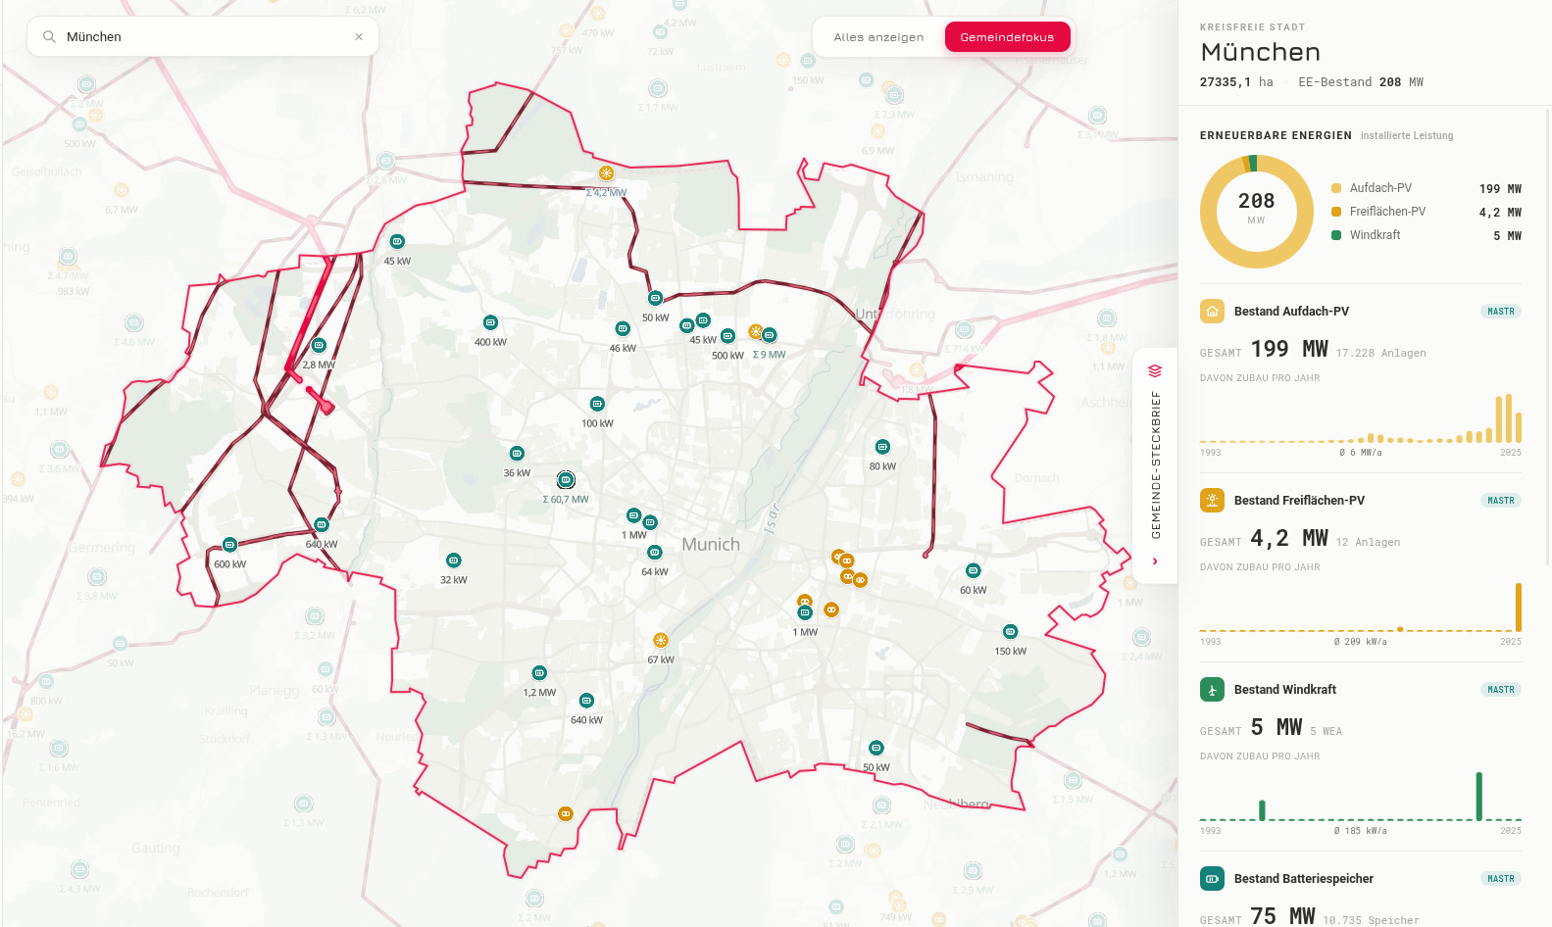Click the Ø 185 kW/a average label
Viewport: 1552px width, 927px height.
click(1360, 831)
